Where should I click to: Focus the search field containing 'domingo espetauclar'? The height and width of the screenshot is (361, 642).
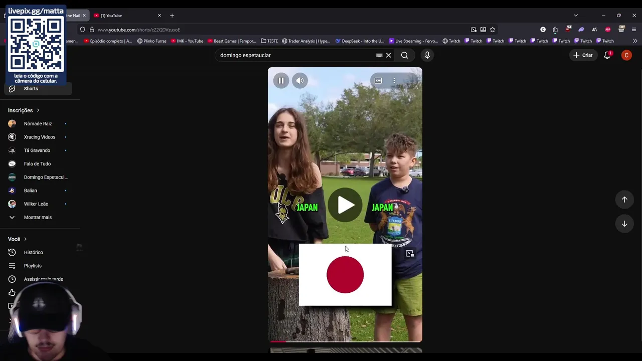tap(296, 55)
